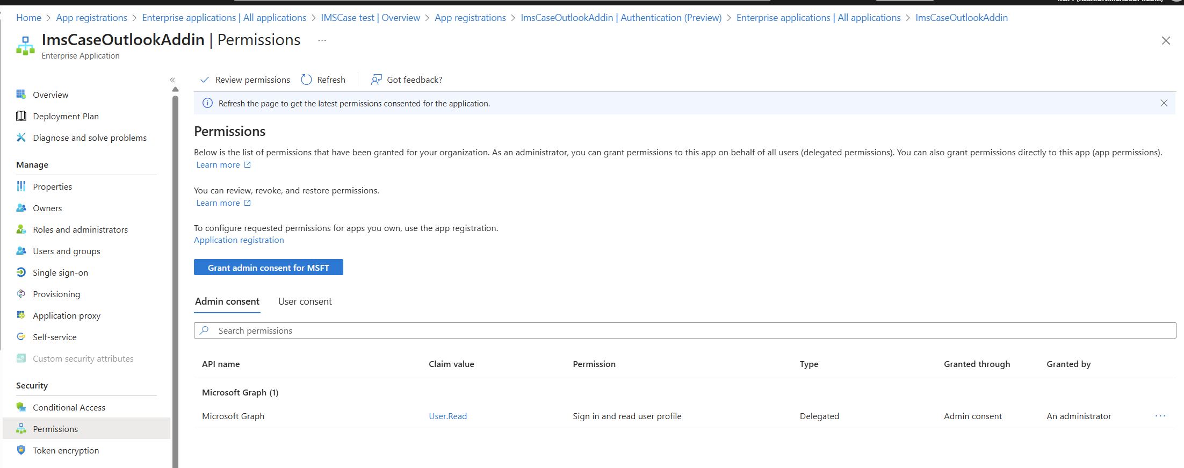1184x468 pixels.
Task: Click the 'Delegated' type cell
Action: coord(819,416)
